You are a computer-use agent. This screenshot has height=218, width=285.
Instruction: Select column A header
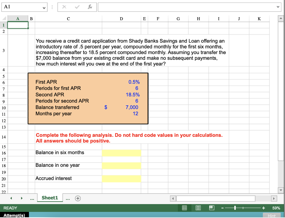point(18,19)
